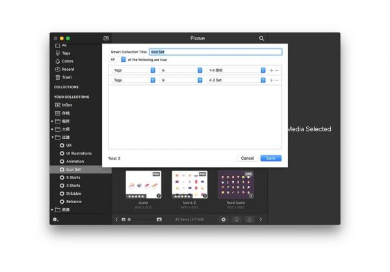This screenshot has height=272, width=390.
Task: Open the first rule's Tags attribute dropdown
Action: 133,70
